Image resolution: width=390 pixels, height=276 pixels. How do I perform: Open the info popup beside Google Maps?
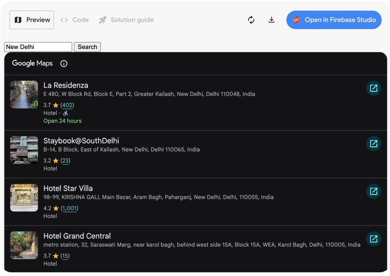pyautogui.click(x=64, y=64)
